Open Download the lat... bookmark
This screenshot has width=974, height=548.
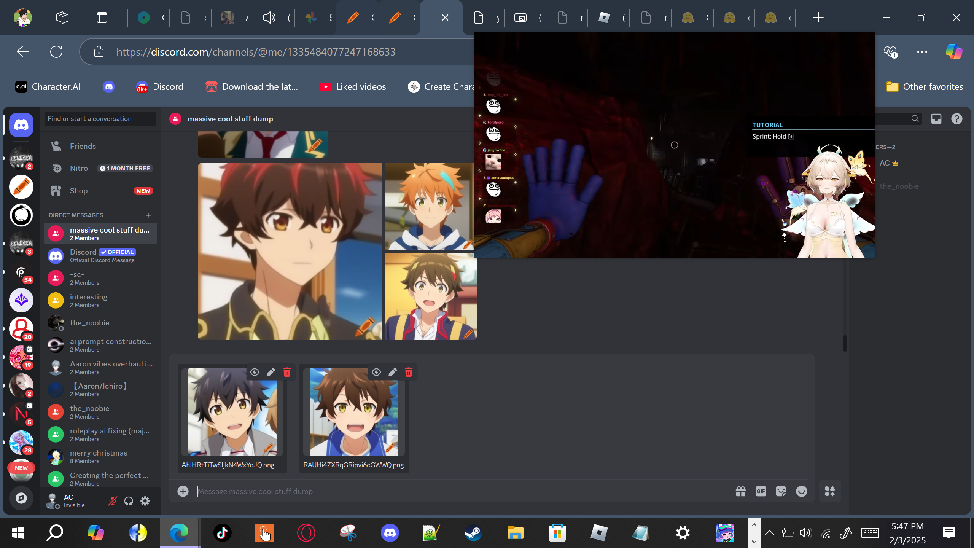click(252, 87)
